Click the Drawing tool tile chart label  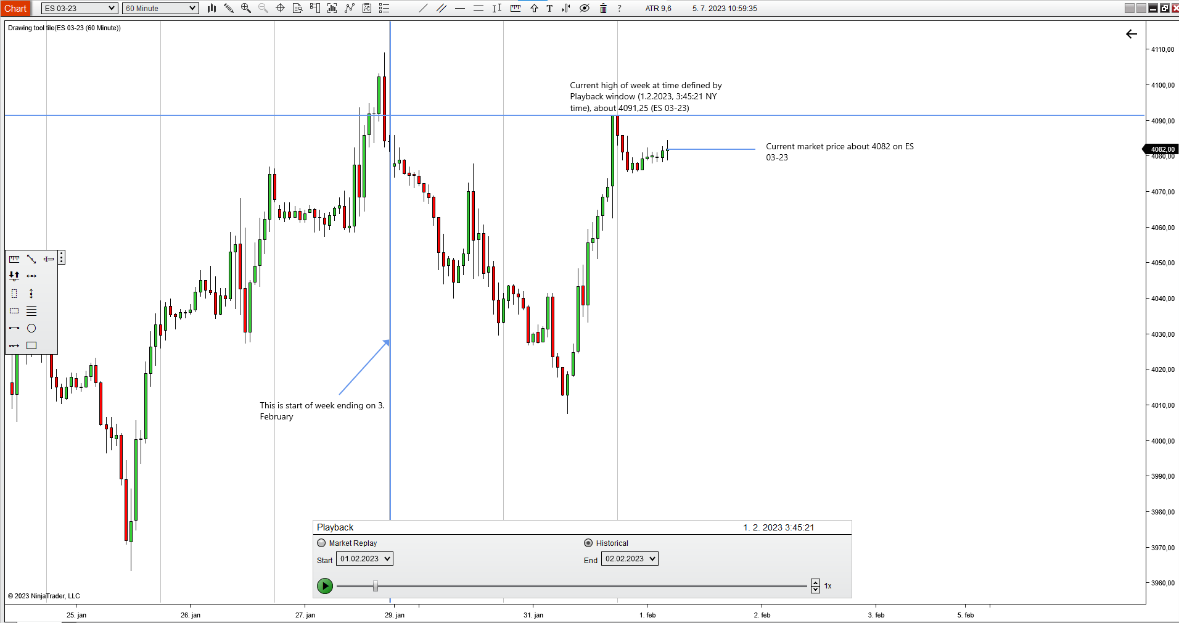click(64, 28)
